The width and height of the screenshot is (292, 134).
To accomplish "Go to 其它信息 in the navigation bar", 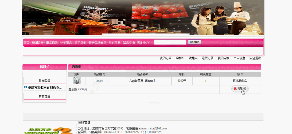I will [x=115, y=43].
